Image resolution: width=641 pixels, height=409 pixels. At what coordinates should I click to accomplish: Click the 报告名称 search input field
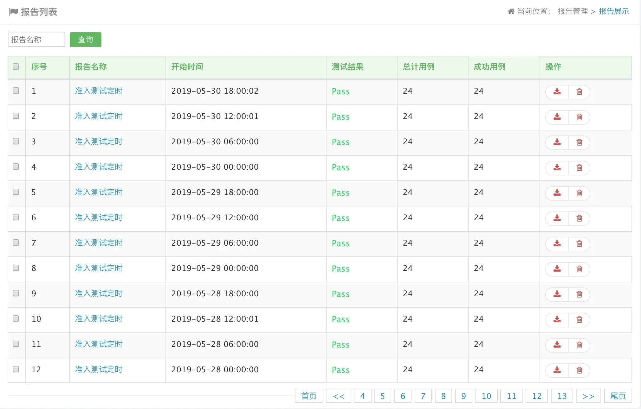coord(36,40)
